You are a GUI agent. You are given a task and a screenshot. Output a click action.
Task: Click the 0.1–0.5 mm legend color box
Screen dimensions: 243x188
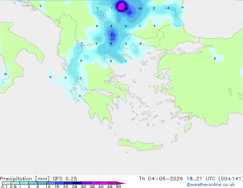click(x=7, y=183)
